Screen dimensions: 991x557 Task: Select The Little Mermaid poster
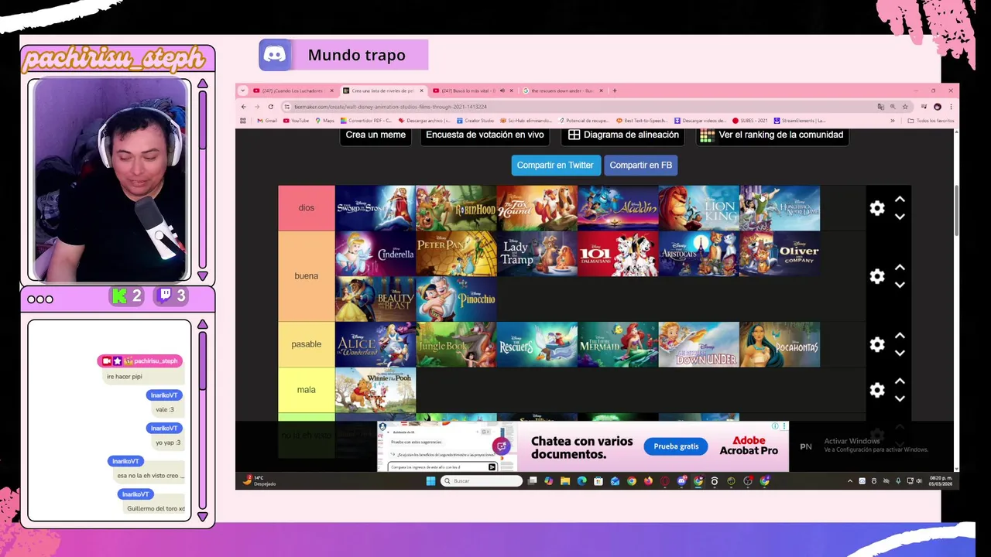click(618, 344)
